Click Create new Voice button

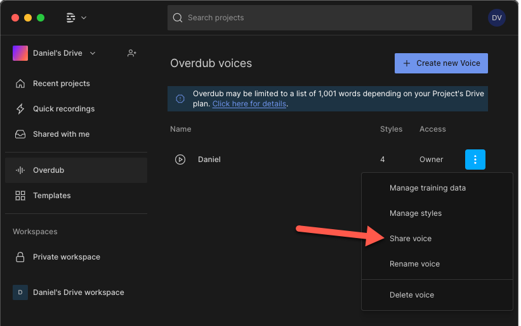[x=441, y=63]
